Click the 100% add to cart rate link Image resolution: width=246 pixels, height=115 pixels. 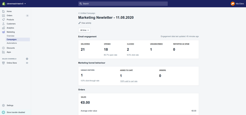pyautogui.click(x=129, y=81)
